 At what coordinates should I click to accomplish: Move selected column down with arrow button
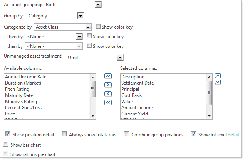218,82
